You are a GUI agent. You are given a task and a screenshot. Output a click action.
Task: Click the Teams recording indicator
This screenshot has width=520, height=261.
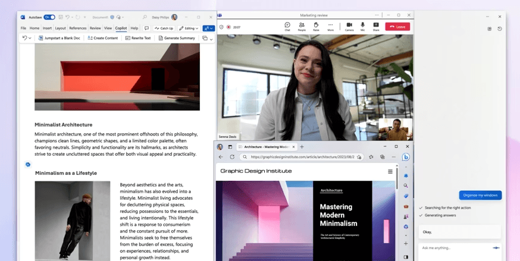pyautogui.click(x=228, y=27)
